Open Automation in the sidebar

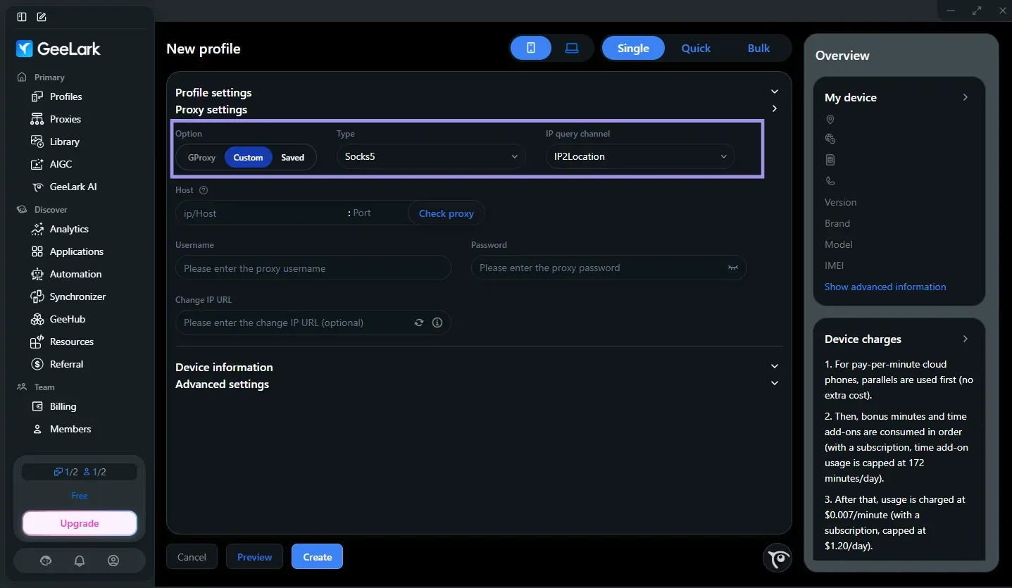(x=75, y=274)
